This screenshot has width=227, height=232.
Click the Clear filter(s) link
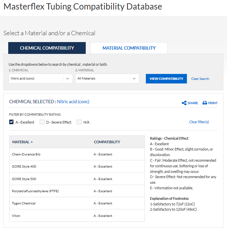click(199, 122)
